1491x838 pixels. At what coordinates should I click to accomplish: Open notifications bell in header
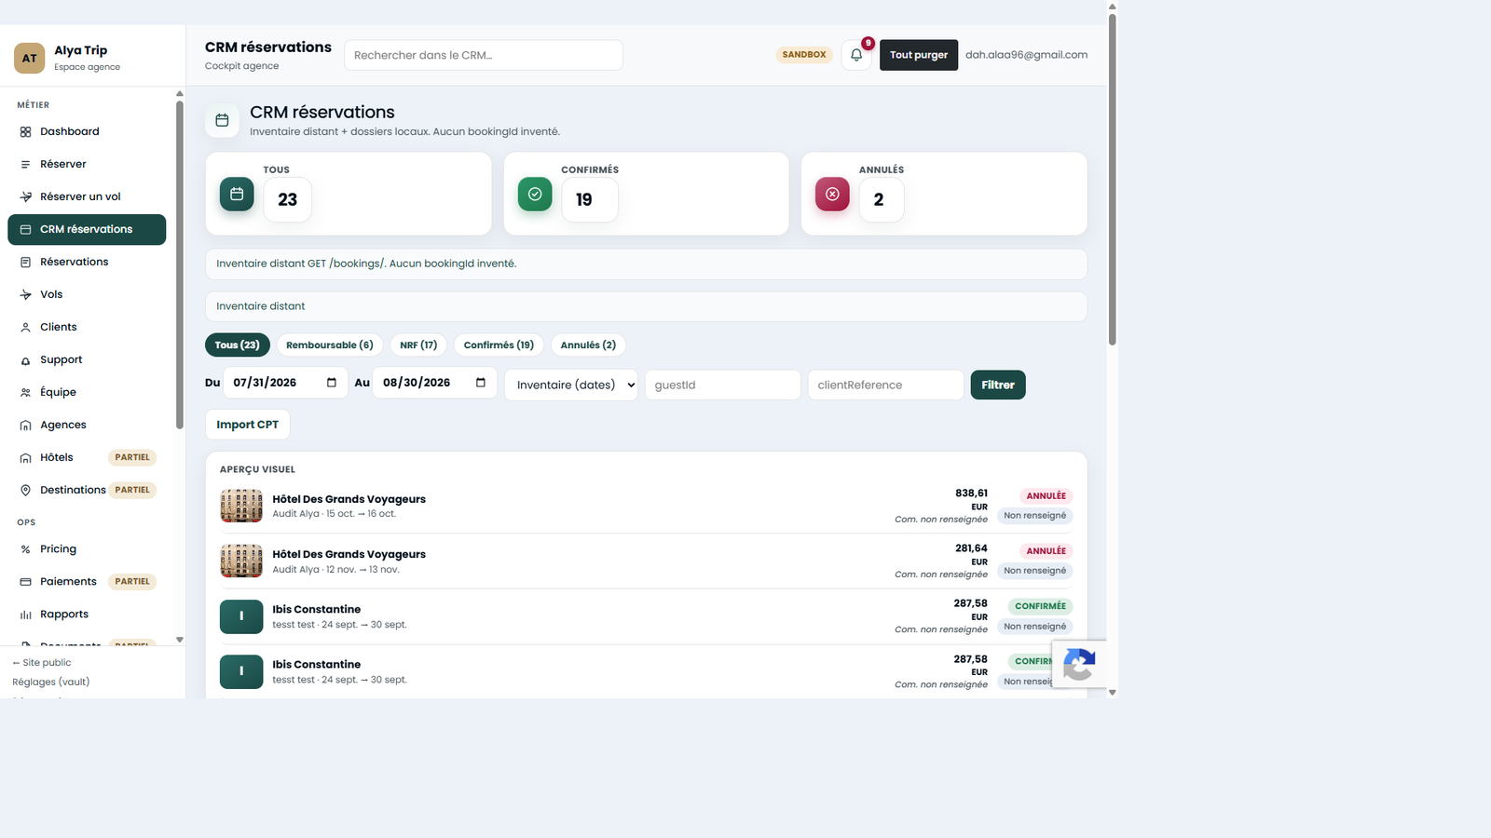(x=856, y=55)
